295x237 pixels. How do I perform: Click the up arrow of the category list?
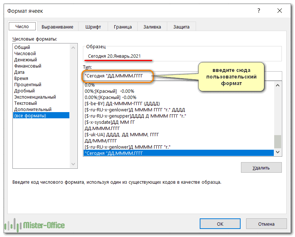coord(73,47)
